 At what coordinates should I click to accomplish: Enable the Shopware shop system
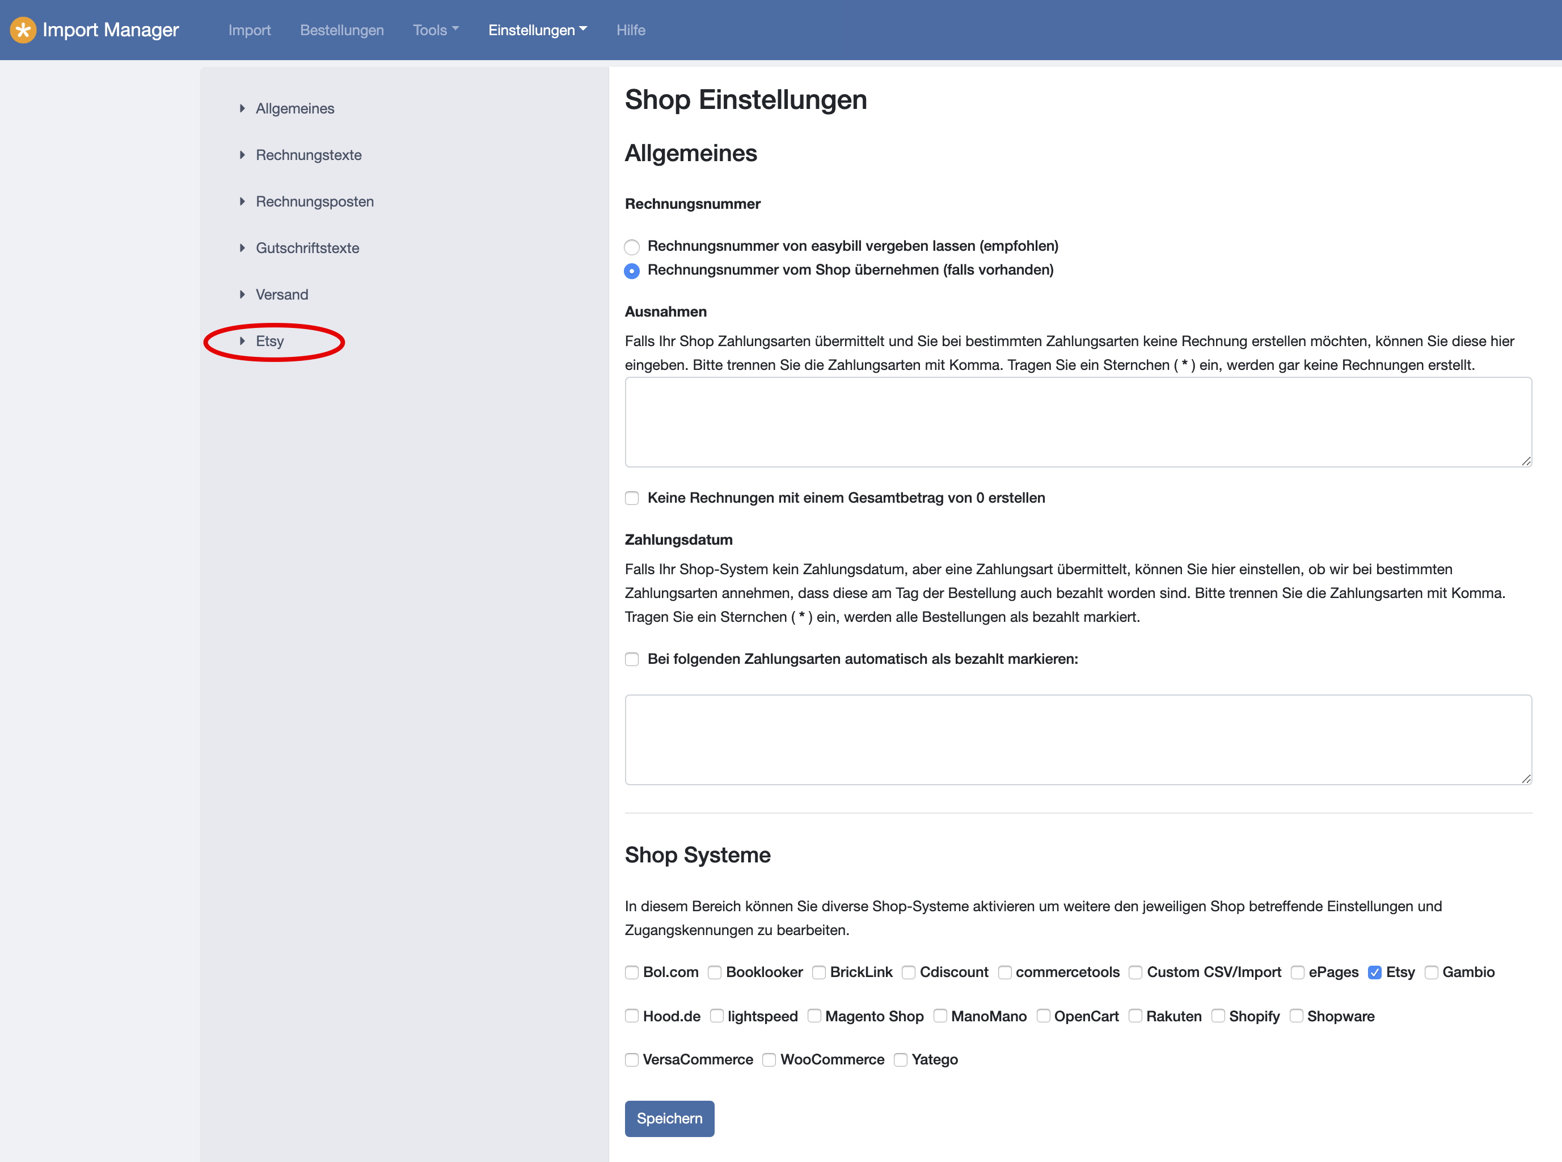click(x=1296, y=1016)
